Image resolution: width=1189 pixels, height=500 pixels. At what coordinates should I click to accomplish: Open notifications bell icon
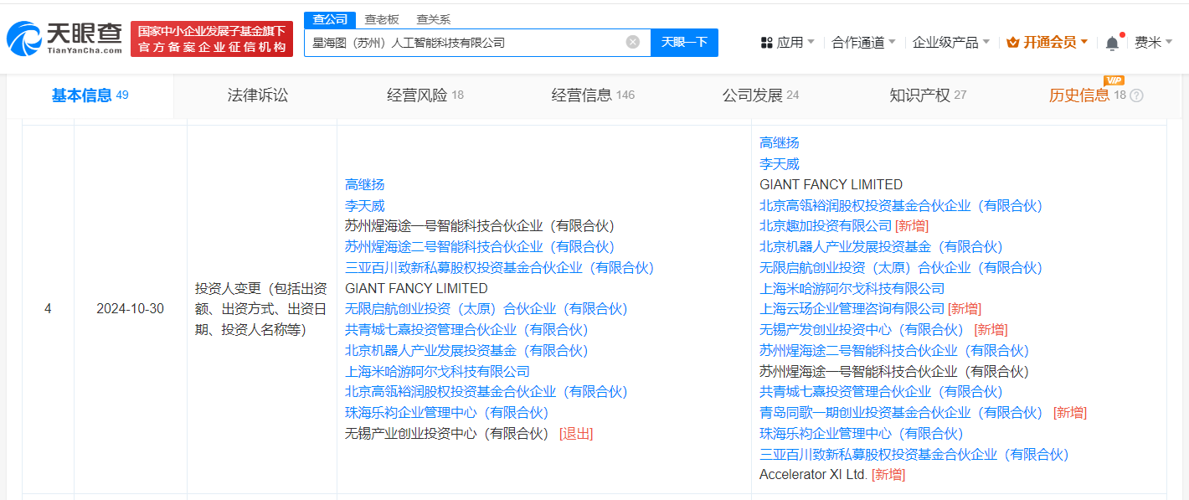(x=1112, y=43)
